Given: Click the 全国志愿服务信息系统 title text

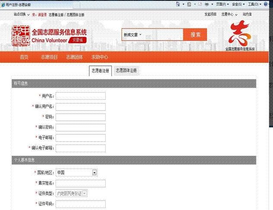Looking at the screenshot, I should 59,32.
